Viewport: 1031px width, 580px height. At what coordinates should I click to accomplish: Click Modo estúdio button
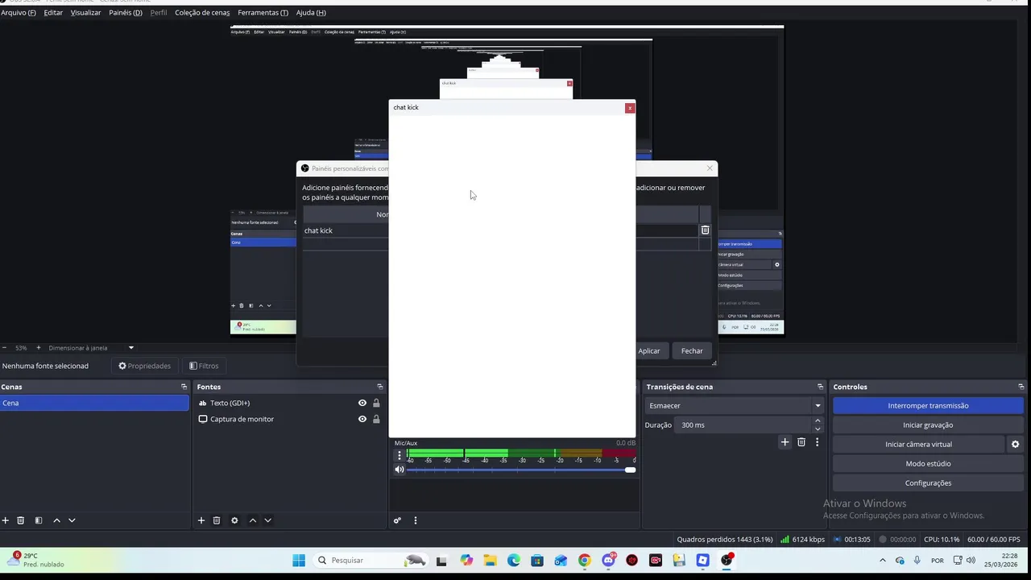[928, 464]
